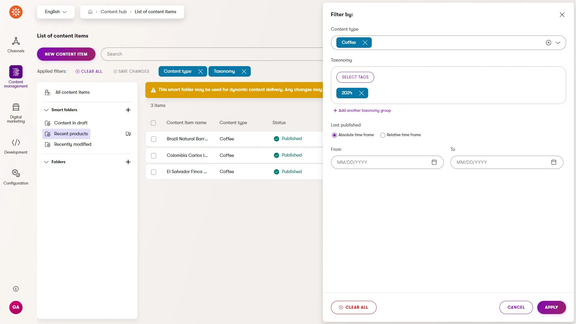
Task: Click Add another taxonomy group link
Action: (x=362, y=110)
